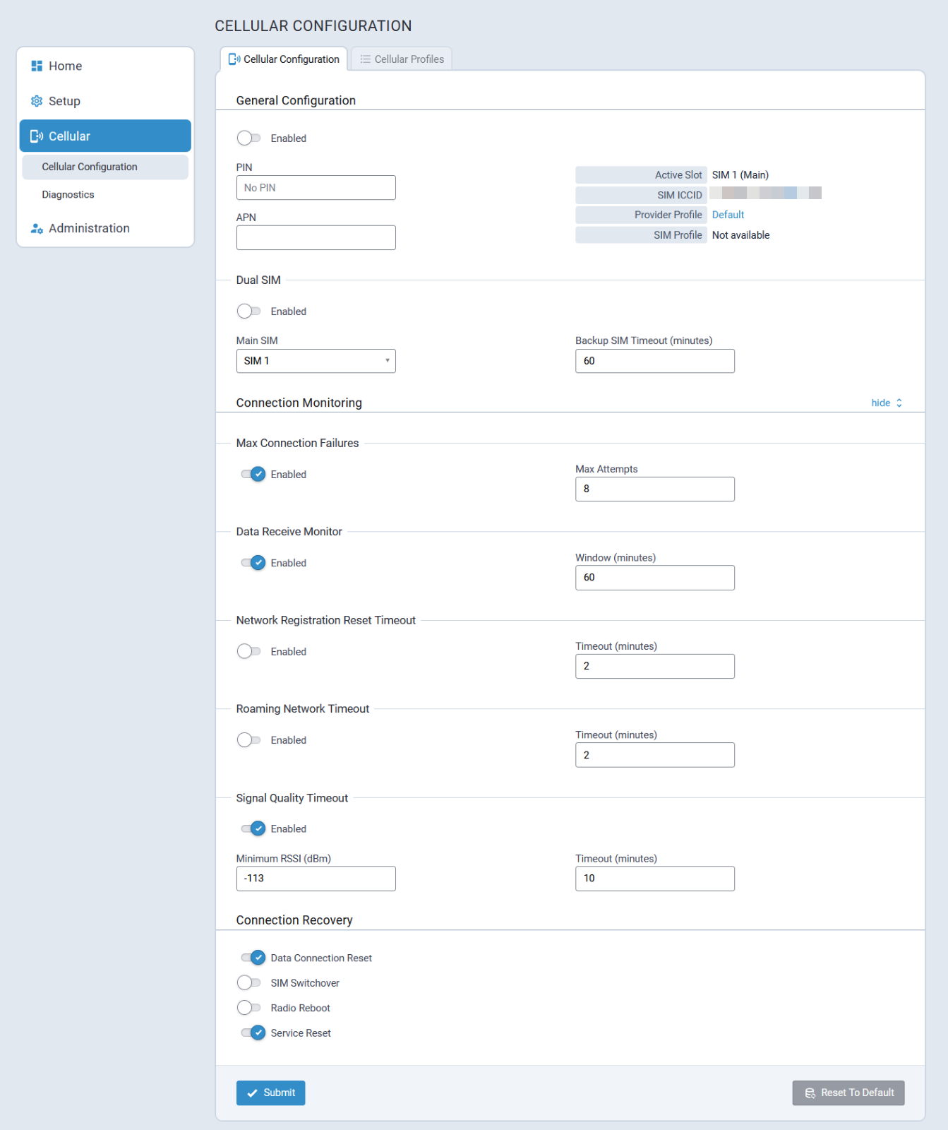Open the Main SIM dropdown
The height and width of the screenshot is (1130, 948).
[316, 361]
